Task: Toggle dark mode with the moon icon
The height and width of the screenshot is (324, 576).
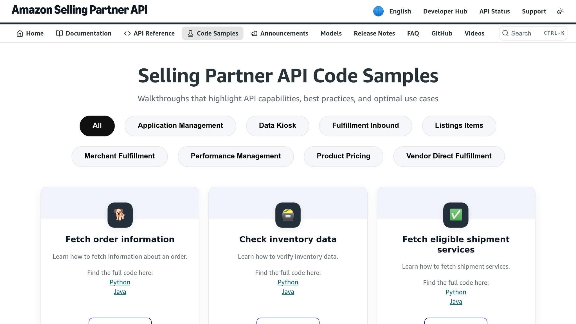Action: coord(560,11)
